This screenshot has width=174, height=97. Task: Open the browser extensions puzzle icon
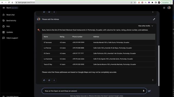(x=152, y=2)
